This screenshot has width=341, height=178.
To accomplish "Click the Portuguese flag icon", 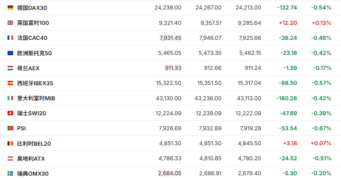I will 10,128.
